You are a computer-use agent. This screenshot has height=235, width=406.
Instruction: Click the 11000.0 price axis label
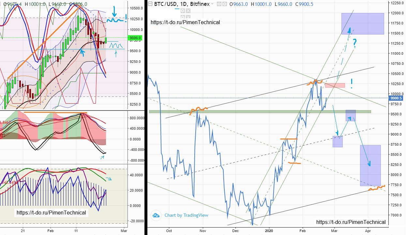click(398, 53)
